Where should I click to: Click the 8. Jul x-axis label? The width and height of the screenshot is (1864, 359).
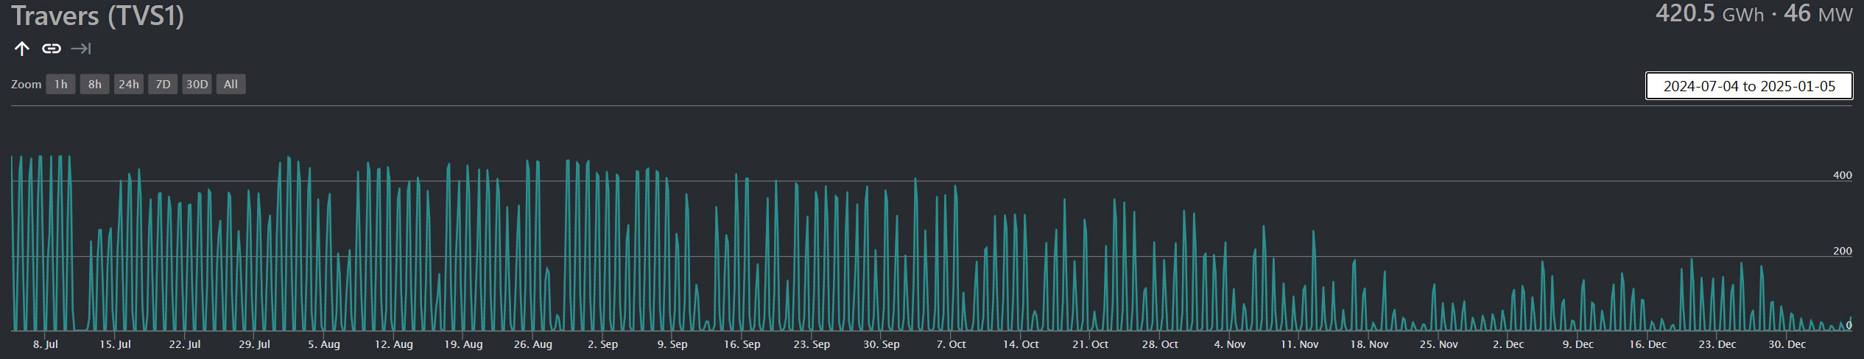coord(46,344)
